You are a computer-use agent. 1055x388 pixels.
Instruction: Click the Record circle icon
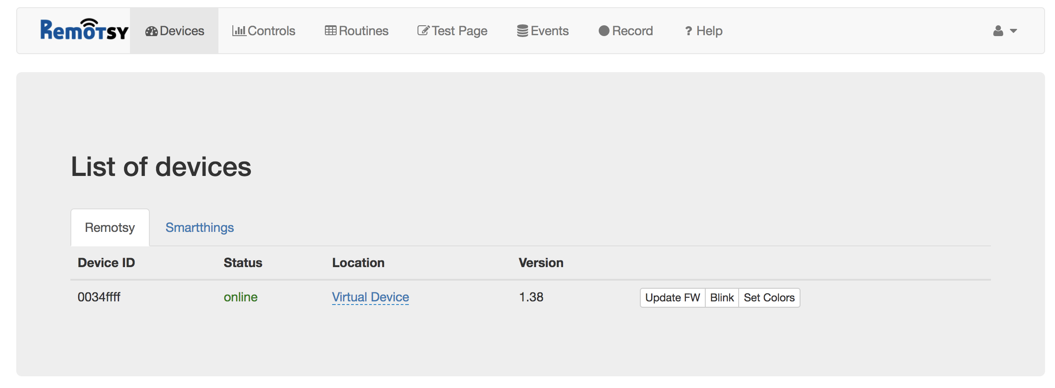click(604, 31)
